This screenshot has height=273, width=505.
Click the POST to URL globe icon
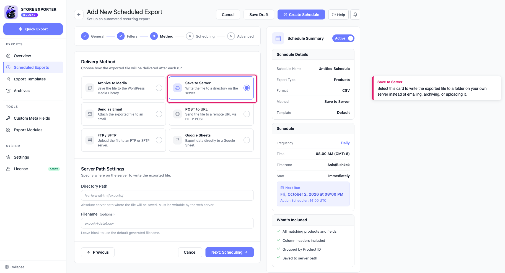(177, 114)
